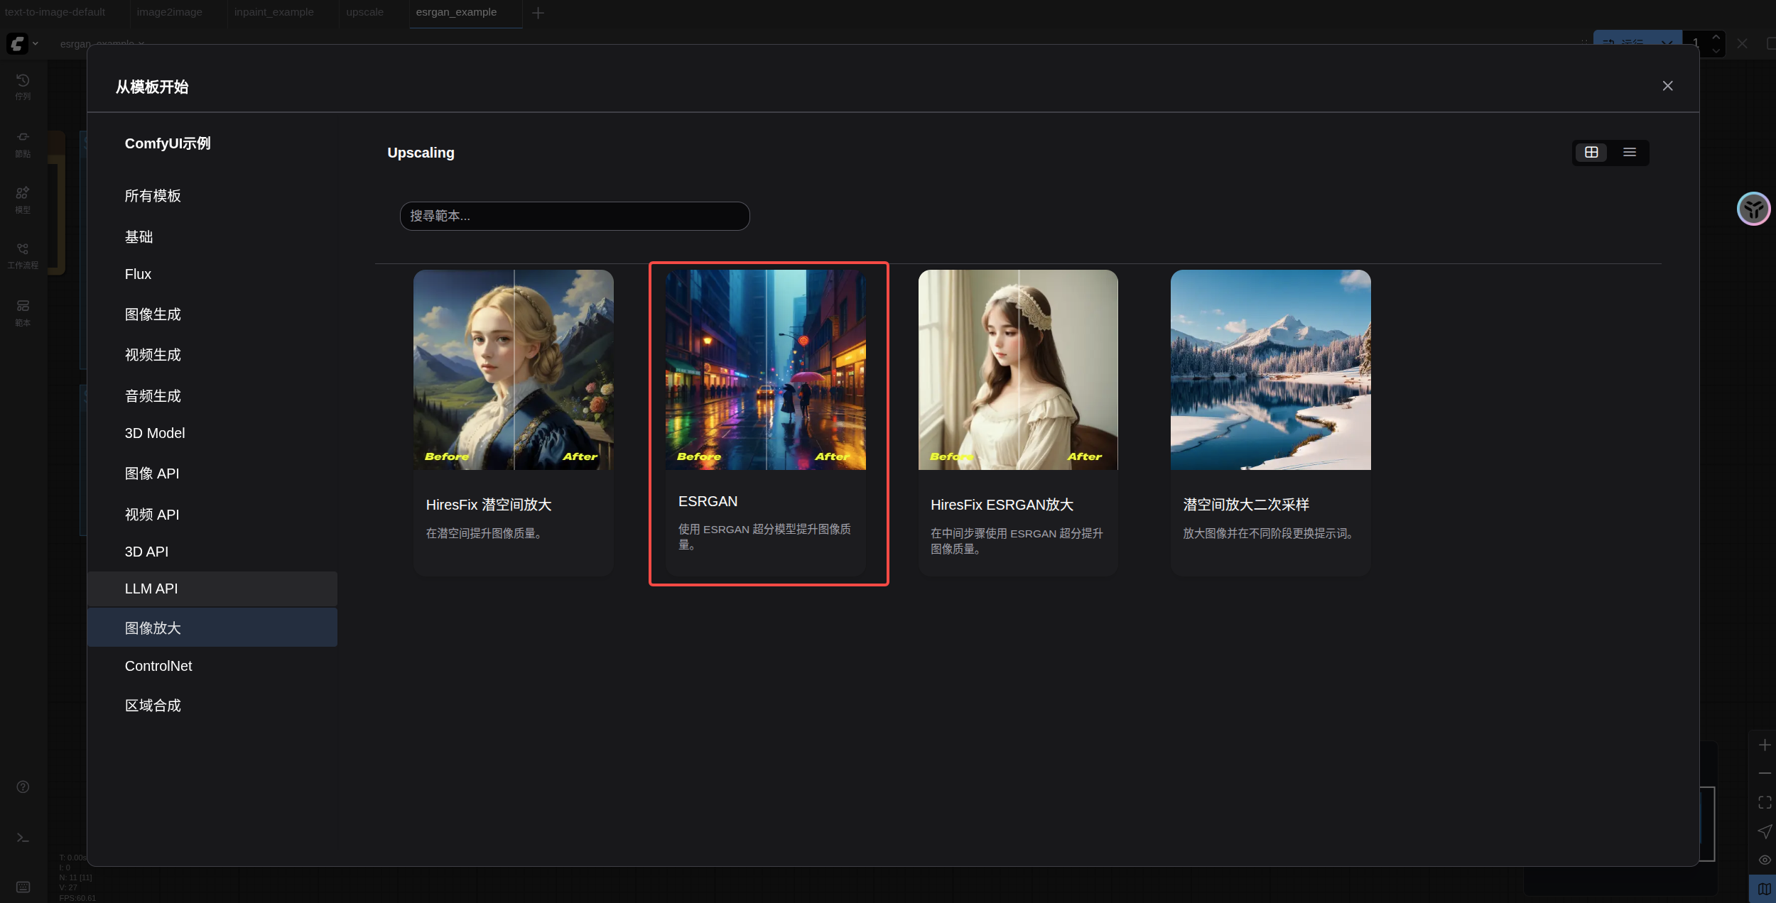Decrease the batch count stepper

[x=1716, y=51]
